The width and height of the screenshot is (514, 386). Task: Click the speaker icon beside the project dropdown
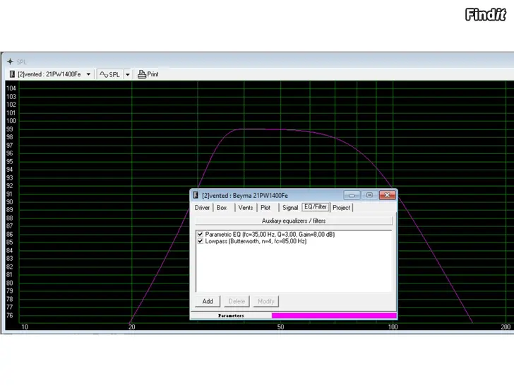[x=11, y=74]
